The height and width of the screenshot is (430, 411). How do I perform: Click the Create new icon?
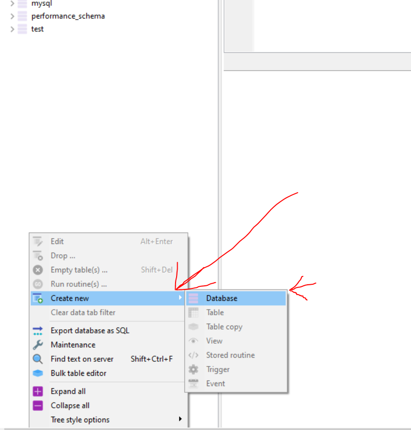click(38, 298)
